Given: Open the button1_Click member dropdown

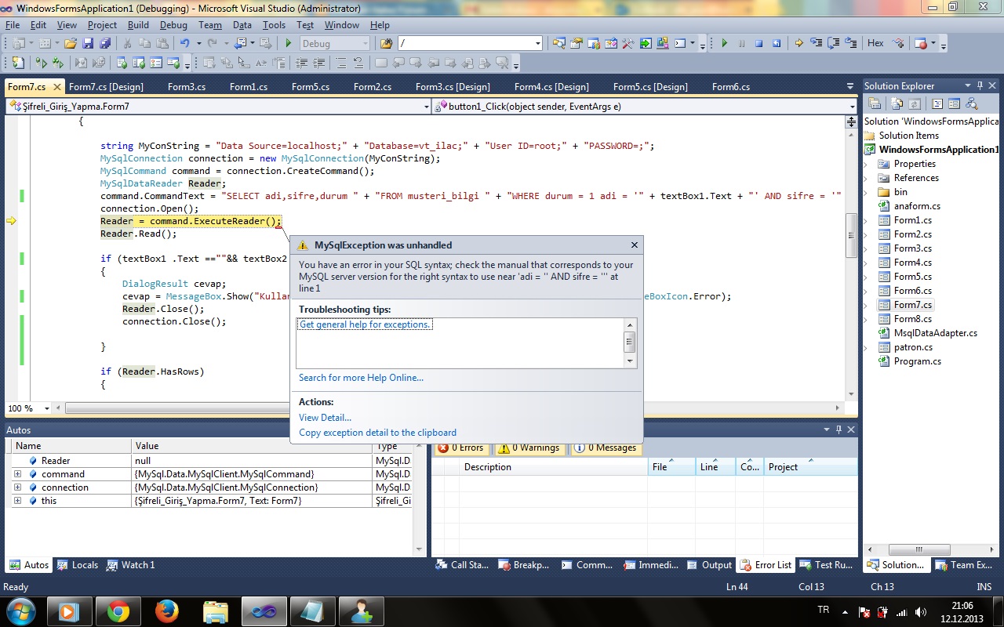Looking at the screenshot, I should coord(852,106).
